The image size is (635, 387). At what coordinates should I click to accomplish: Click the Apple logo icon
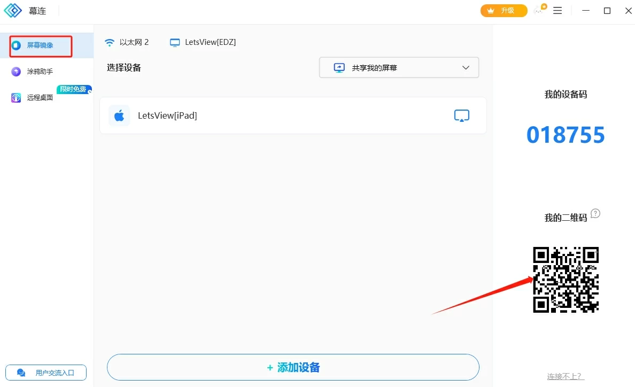[119, 116]
